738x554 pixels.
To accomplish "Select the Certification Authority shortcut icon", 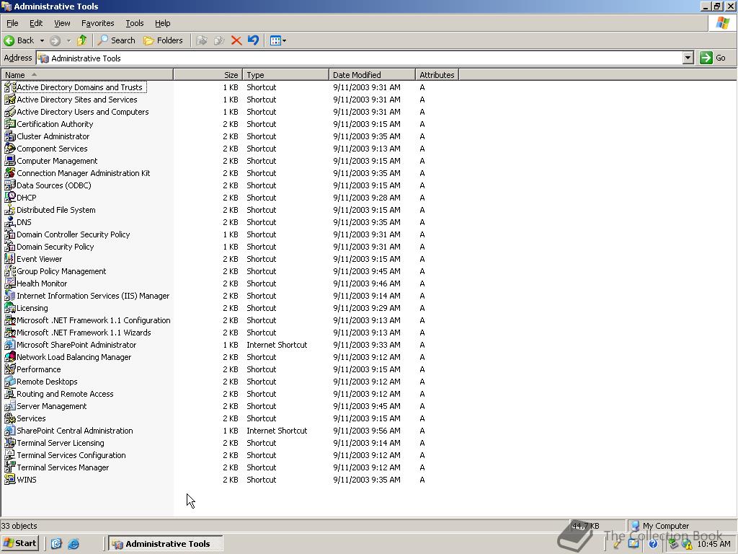I will coord(9,124).
